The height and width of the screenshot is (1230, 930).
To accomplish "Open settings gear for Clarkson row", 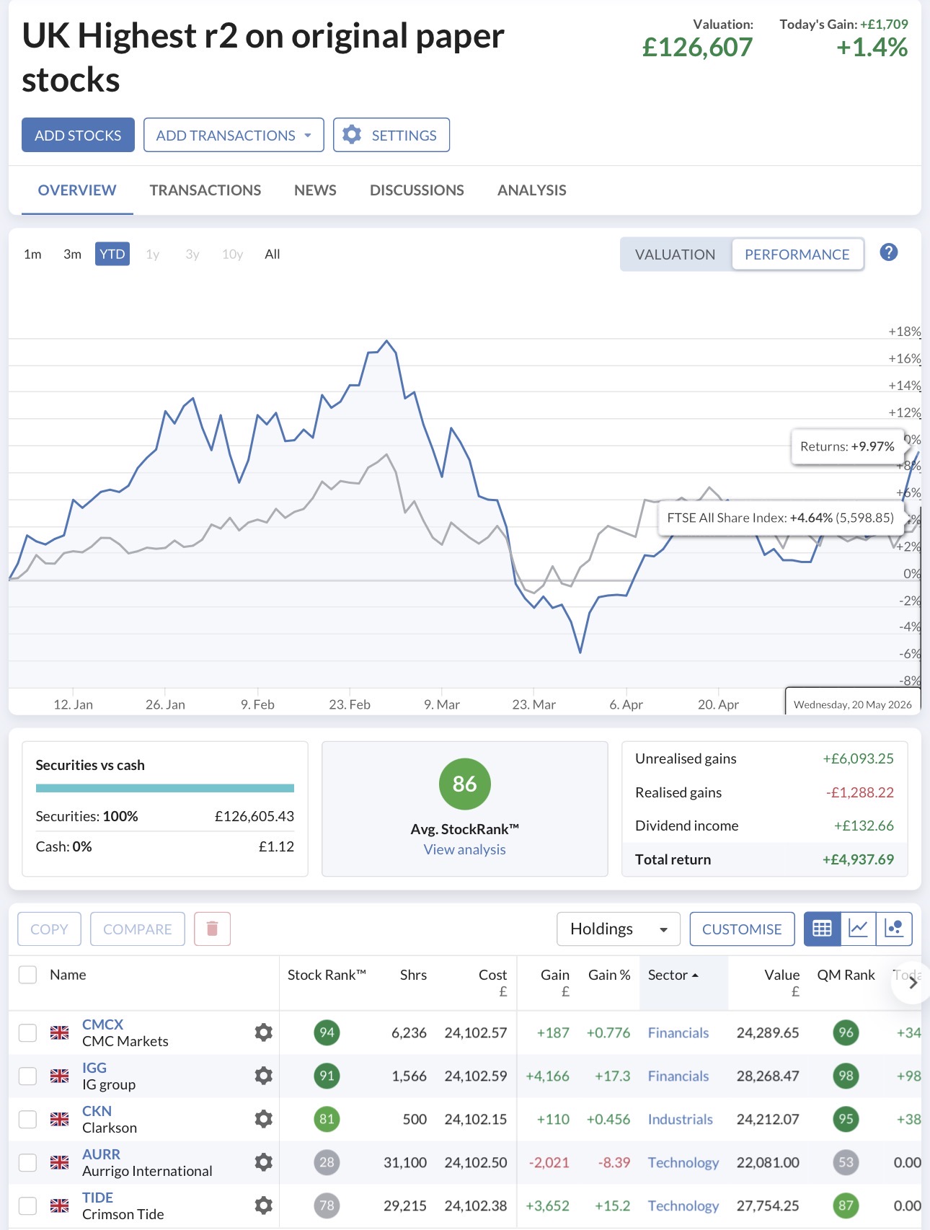I will point(264,1119).
